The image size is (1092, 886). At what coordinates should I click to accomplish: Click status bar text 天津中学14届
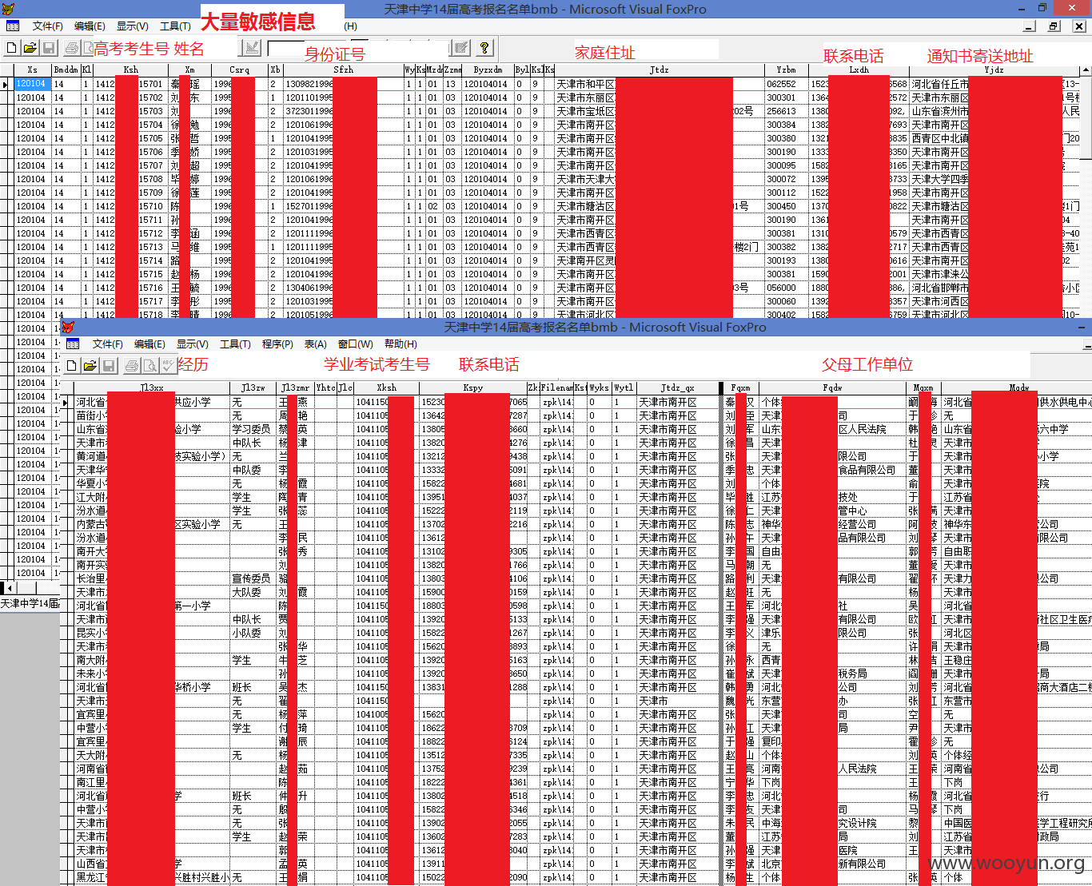pyautogui.click(x=30, y=604)
